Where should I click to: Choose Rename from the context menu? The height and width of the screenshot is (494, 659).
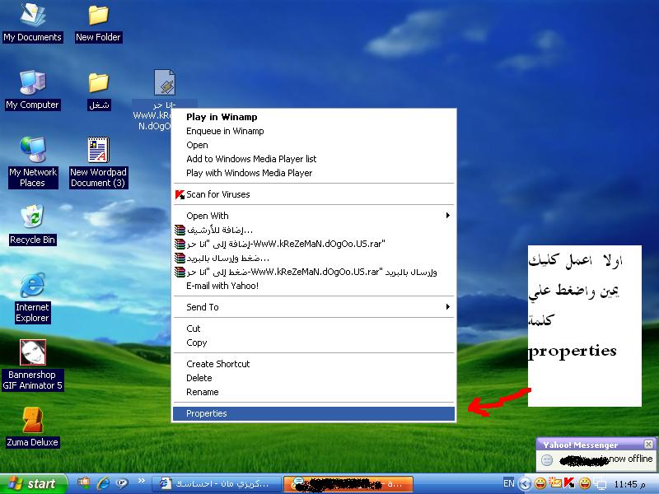pos(314,392)
